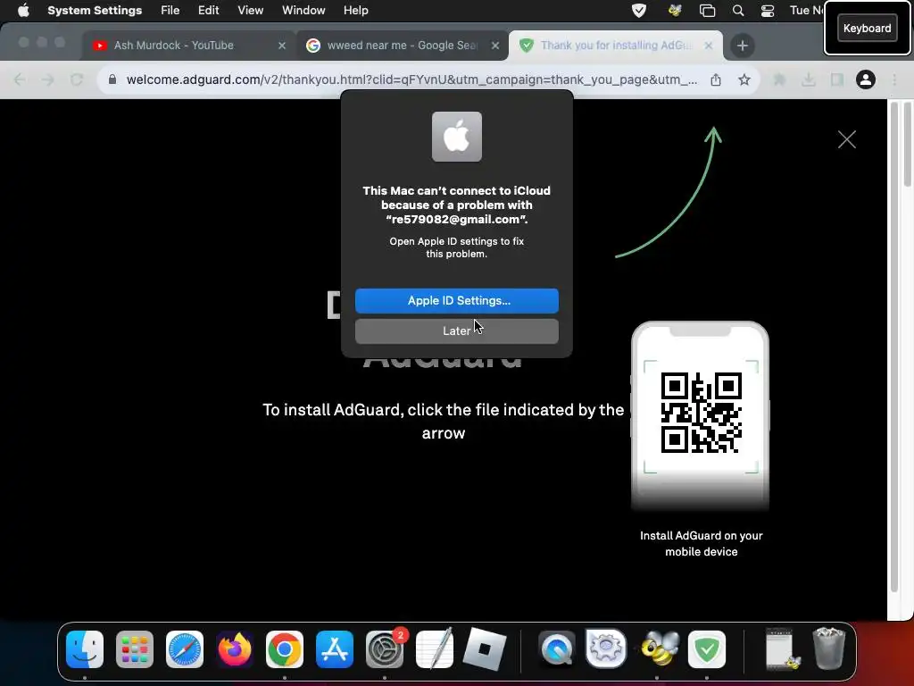
Task: Open Chrome downloads icon
Action: 808,79
